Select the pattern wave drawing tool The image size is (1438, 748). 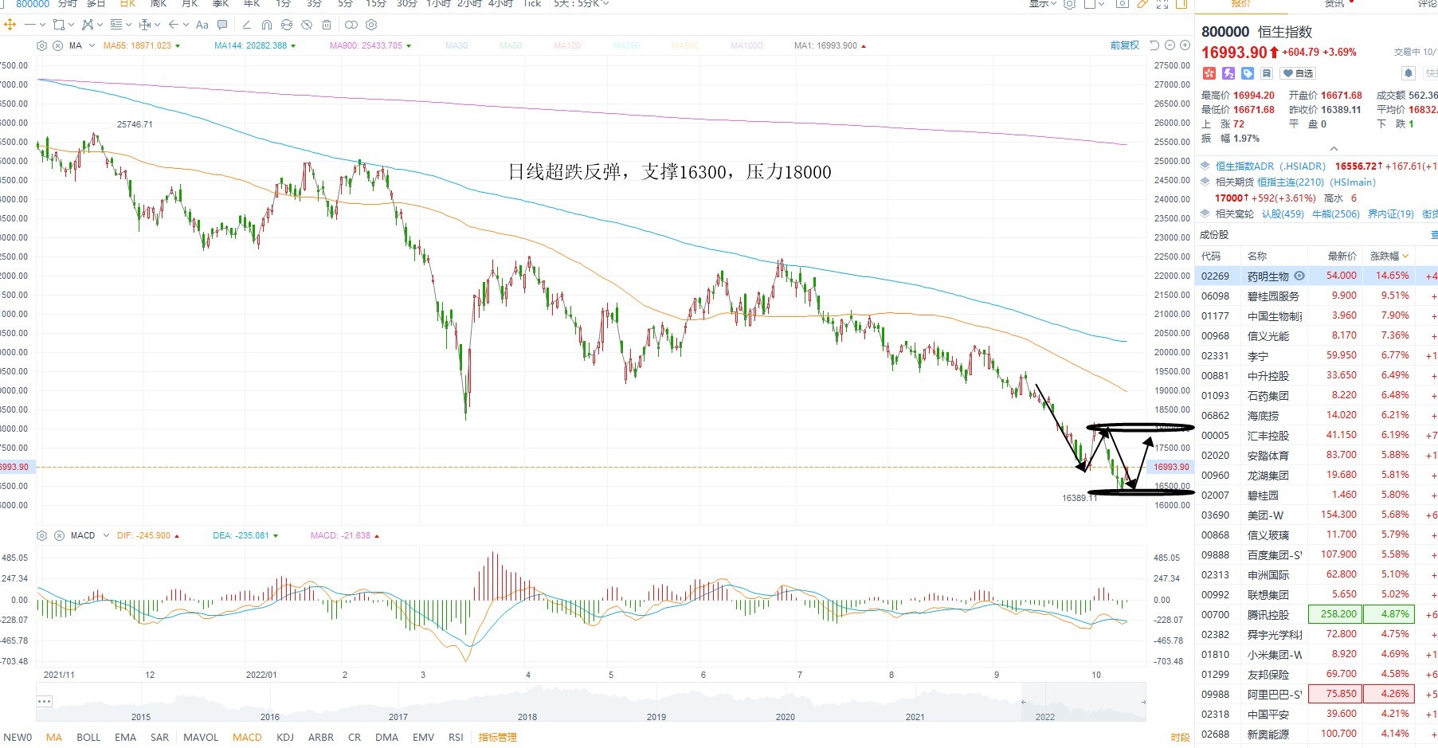[x=88, y=25]
